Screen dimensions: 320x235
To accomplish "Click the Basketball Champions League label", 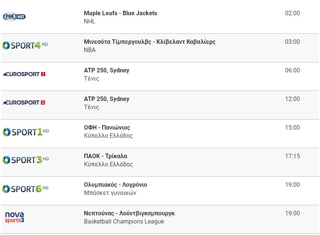I will [x=124, y=222].
